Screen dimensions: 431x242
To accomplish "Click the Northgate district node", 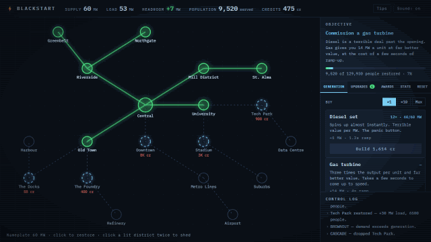I will 145,32.
